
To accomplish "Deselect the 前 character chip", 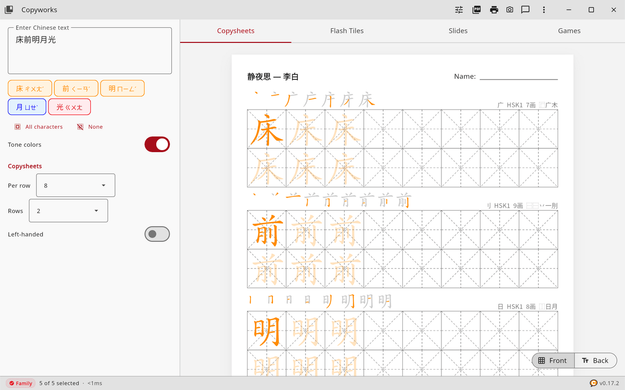I will pos(76,88).
